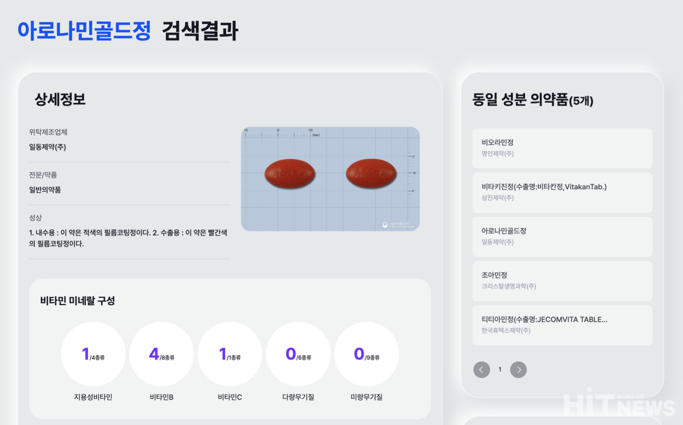
Task: Open the 비오라민정 medication card
Action: coord(562,148)
